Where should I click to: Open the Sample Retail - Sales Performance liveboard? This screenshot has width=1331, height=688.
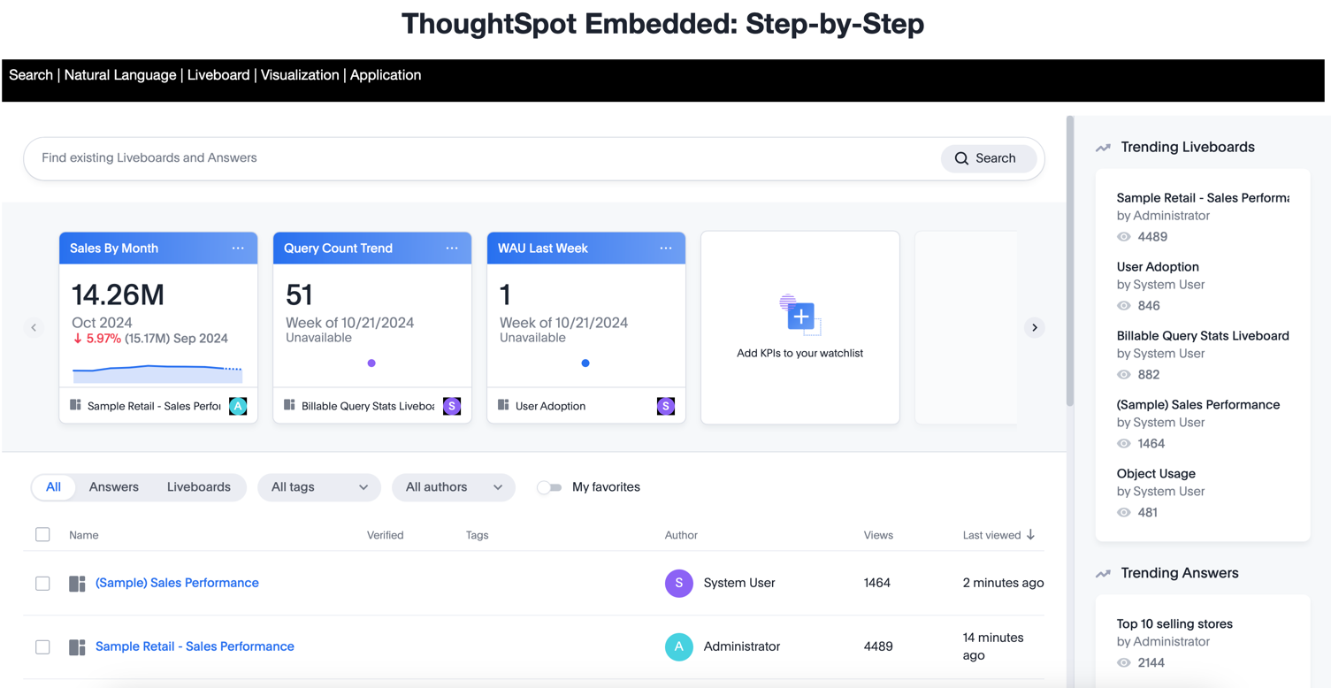195,646
